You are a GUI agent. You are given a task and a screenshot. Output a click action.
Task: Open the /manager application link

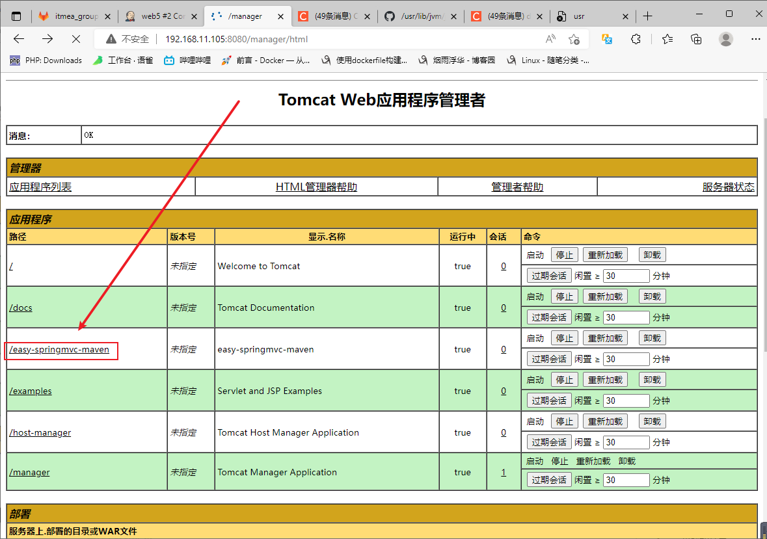pyautogui.click(x=29, y=472)
